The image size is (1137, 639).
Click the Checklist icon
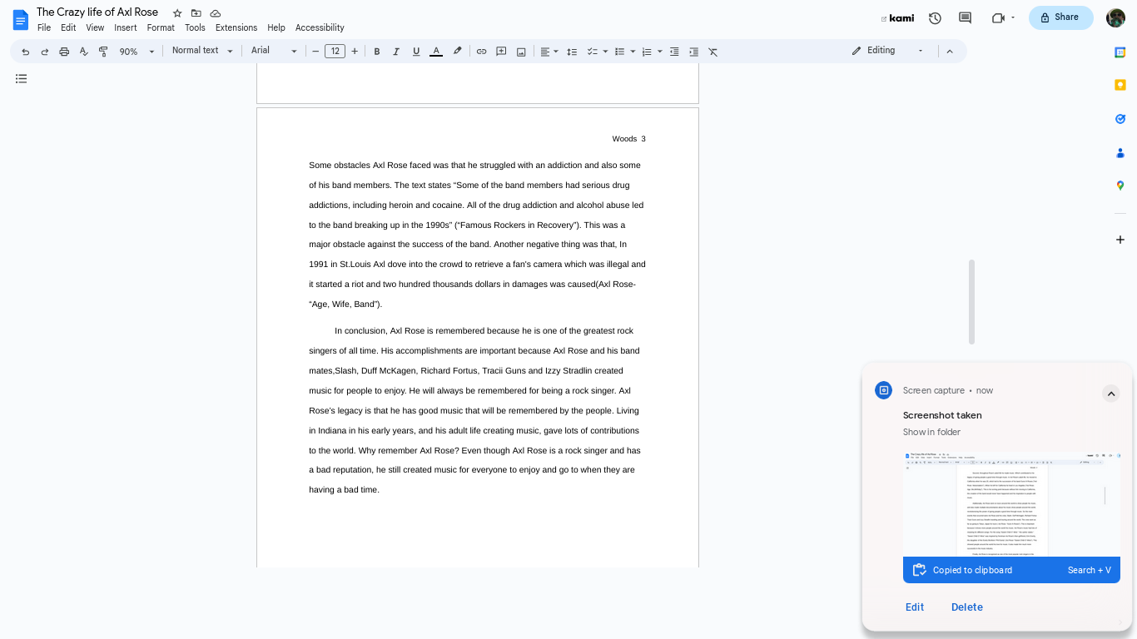[x=593, y=52]
